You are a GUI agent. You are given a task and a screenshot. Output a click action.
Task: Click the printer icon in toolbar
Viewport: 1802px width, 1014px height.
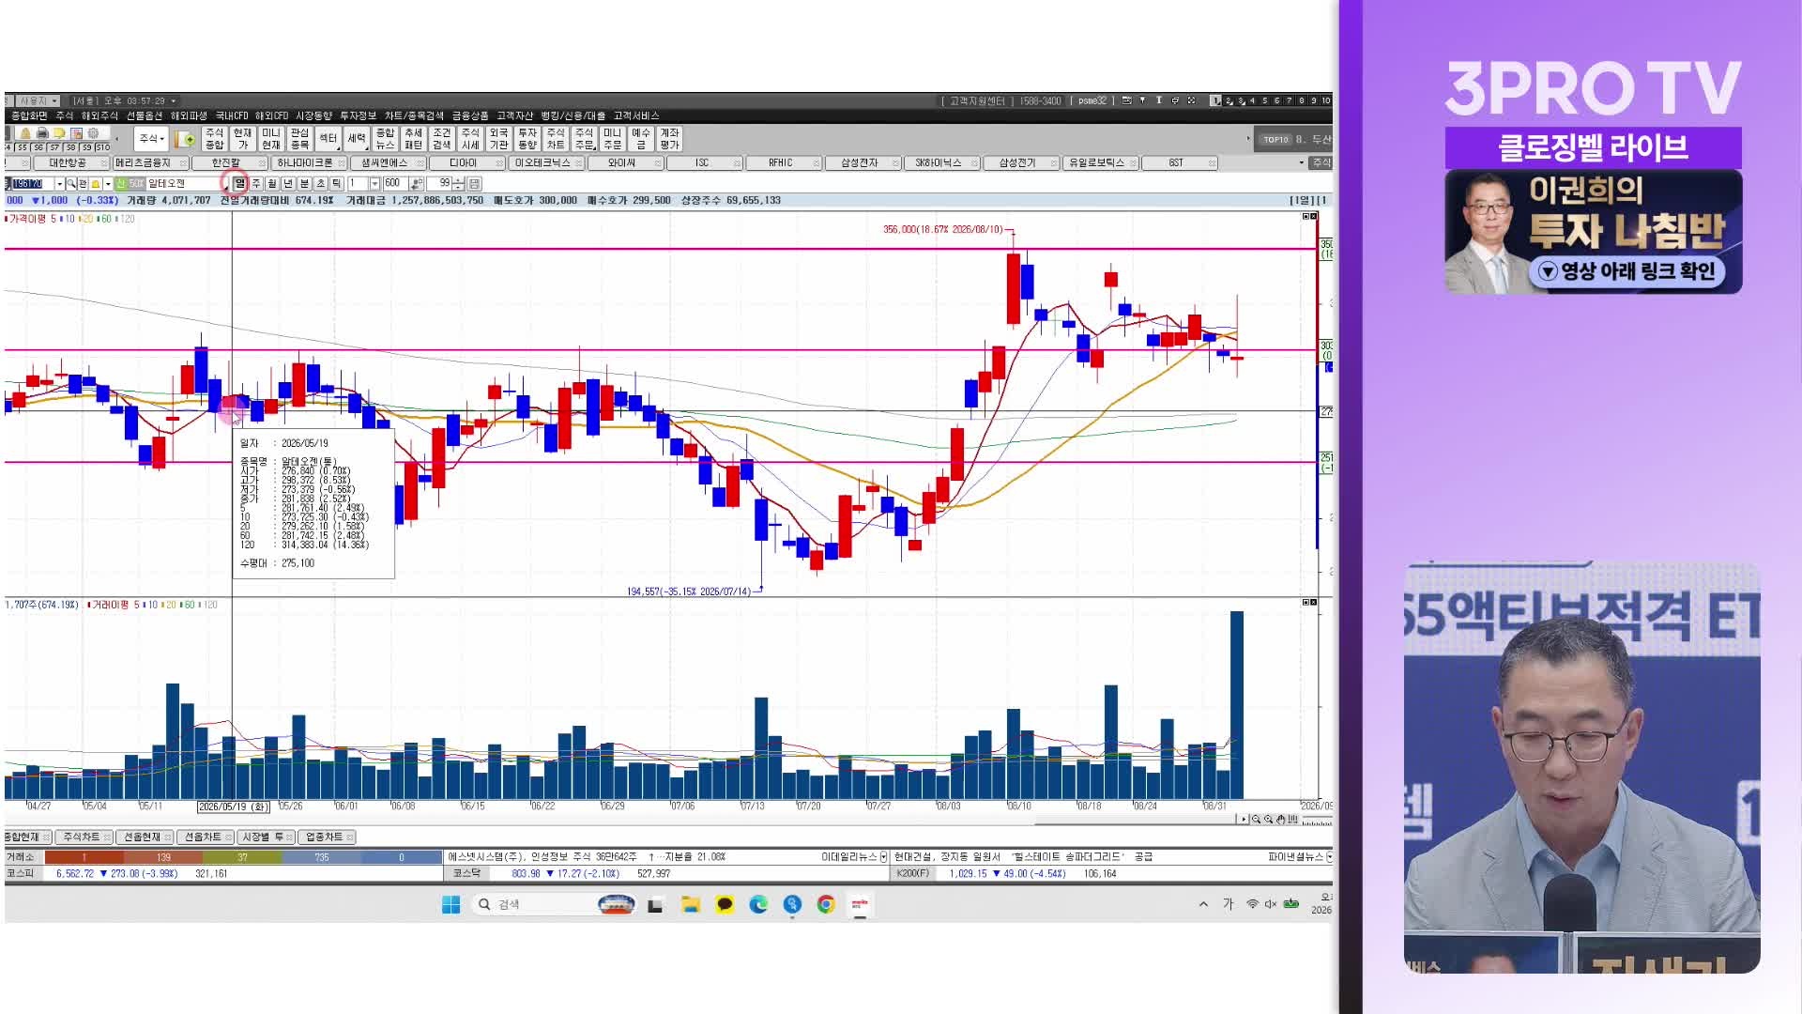coord(42,133)
